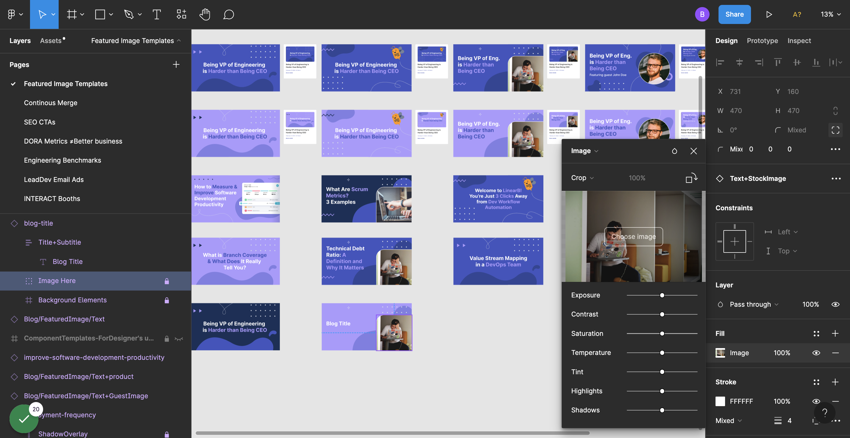Click the FFFFFF stroke color swatch
Screen dimensions: 850x438
(x=720, y=401)
